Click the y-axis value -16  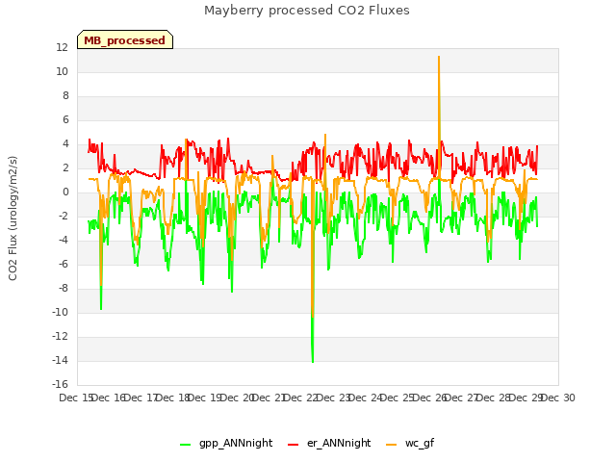60,384
